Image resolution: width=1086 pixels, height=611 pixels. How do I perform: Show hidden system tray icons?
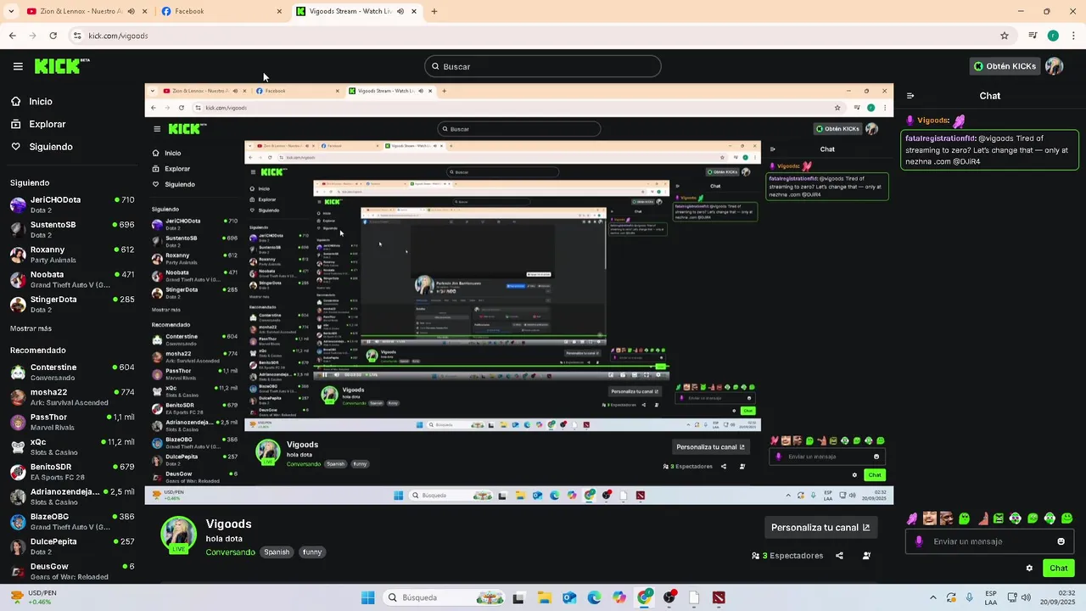coord(932,597)
